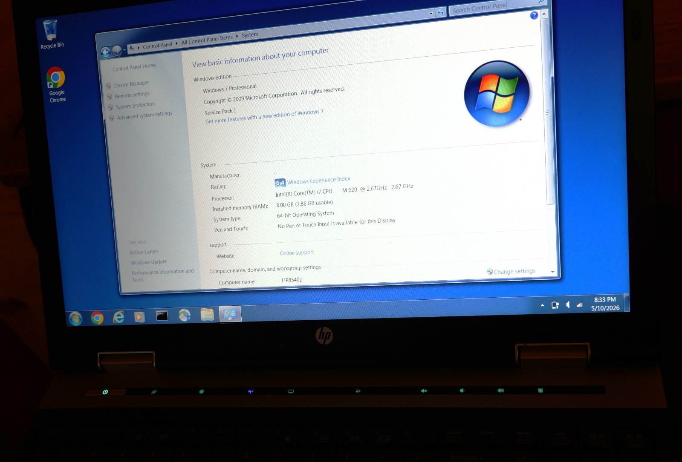Open Remote settings link

click(x=132, y=95)
